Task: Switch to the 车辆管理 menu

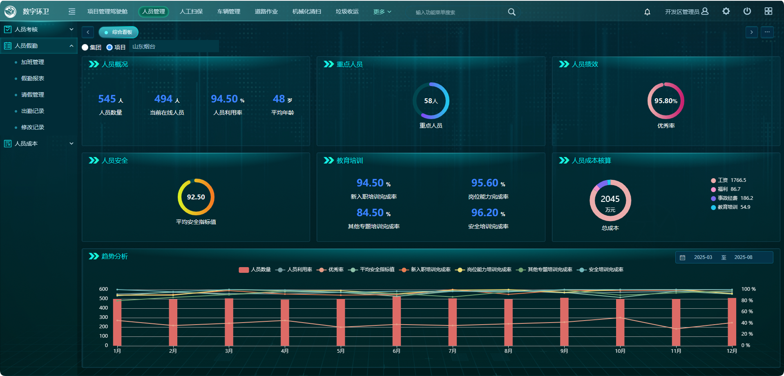Action: click(228, 11)
